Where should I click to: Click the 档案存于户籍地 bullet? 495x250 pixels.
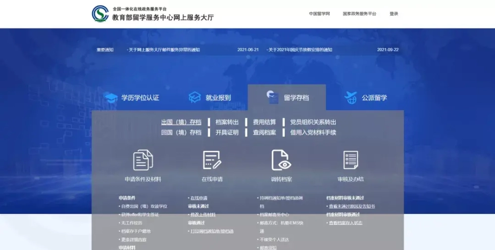click(x=136, y=231)
